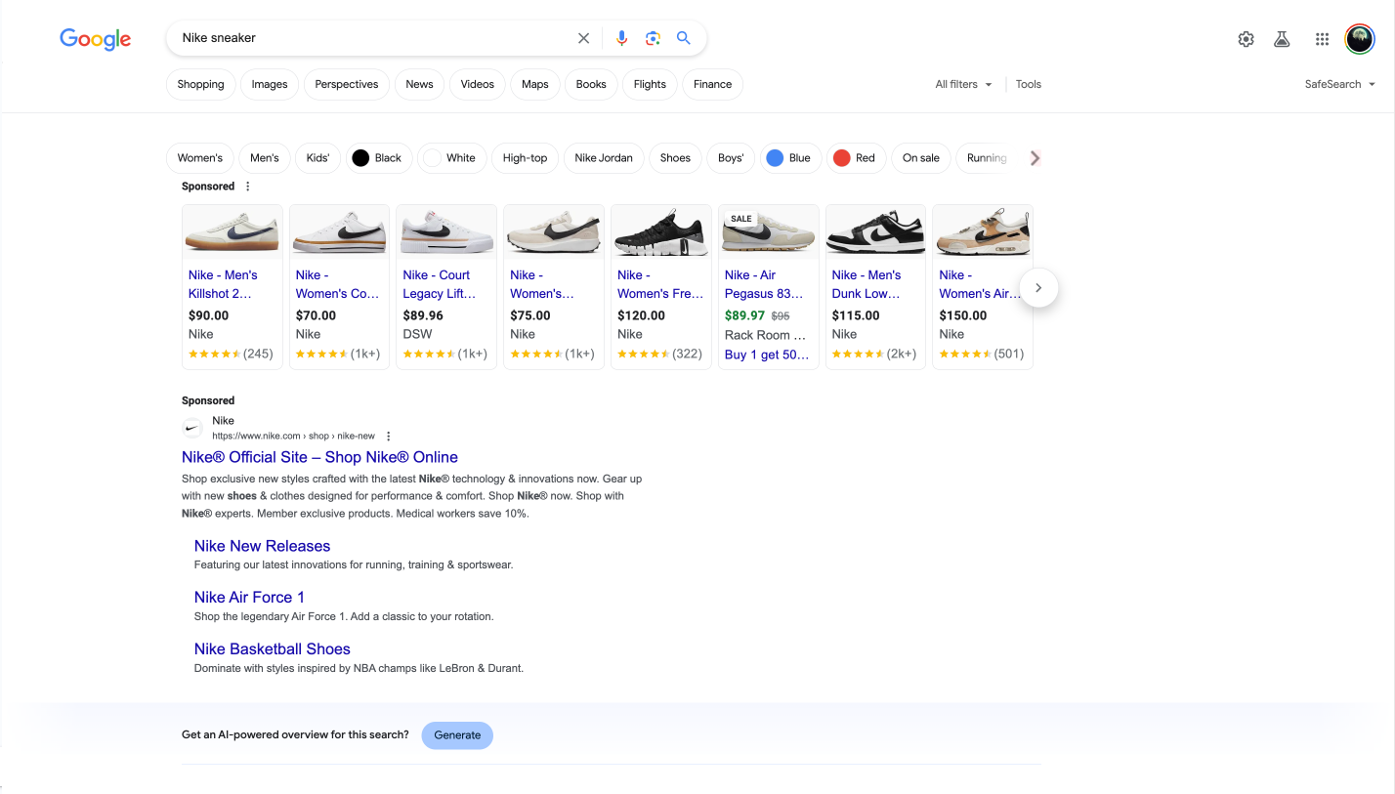Select the Blue color filter chip

pos(790,158)
